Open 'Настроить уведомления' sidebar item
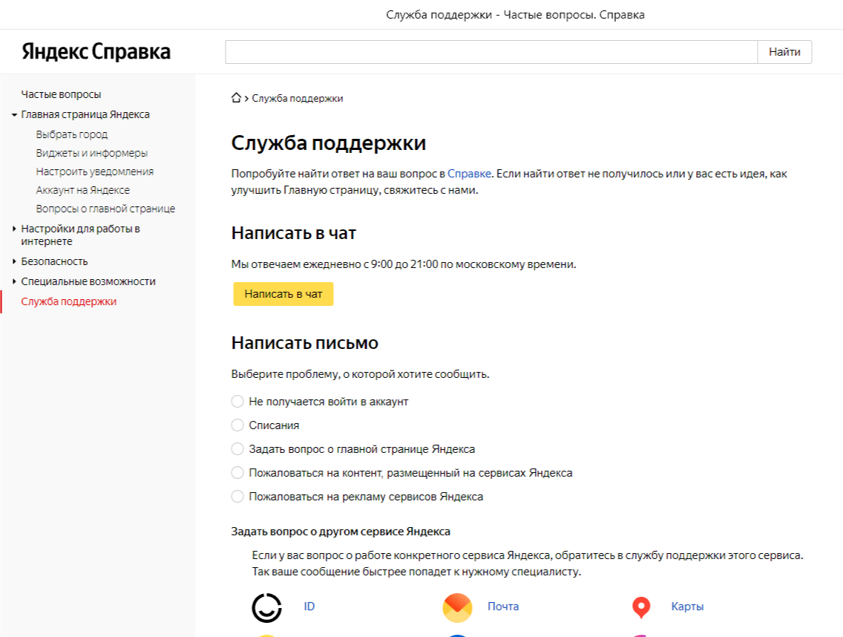Image resolution: width=843 pixels, height=637 pixels. tap(95, 171)
